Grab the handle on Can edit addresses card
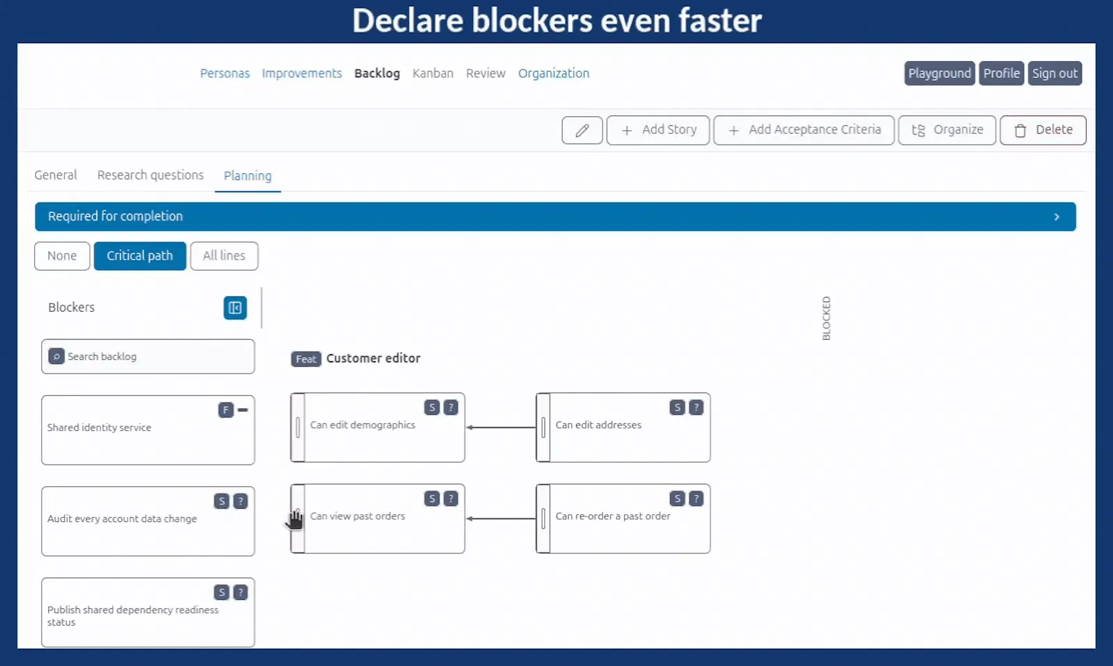The image size is (1113, 666). [543, 427]
